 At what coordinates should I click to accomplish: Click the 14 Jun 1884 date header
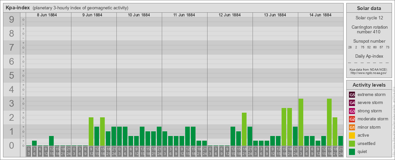click(x=320, y=15)
